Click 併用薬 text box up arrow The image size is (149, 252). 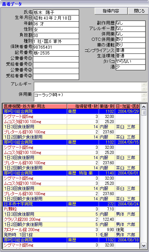[144, 95]
